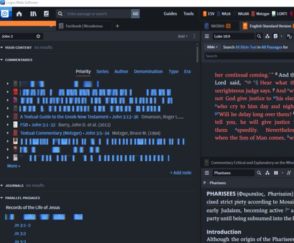Open the Jn 3:1-2 parallel passage link
This screenshot has width=294, height=243.
pyautogui.click(x=22, y=225)
